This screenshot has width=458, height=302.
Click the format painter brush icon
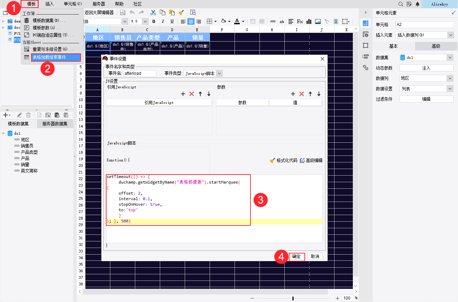(x=181, y=12)
